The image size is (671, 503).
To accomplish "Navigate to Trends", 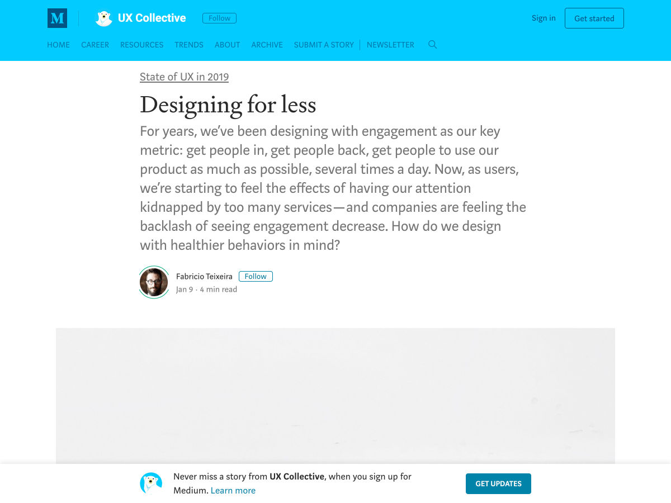I will [189, 45].
